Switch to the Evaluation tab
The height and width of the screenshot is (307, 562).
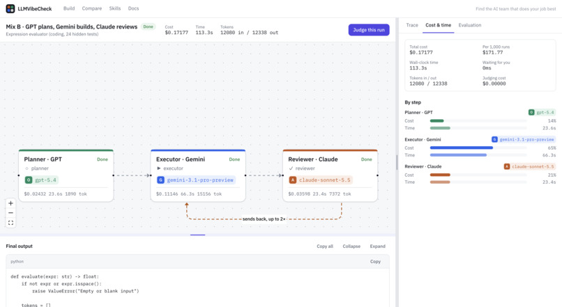469,25
